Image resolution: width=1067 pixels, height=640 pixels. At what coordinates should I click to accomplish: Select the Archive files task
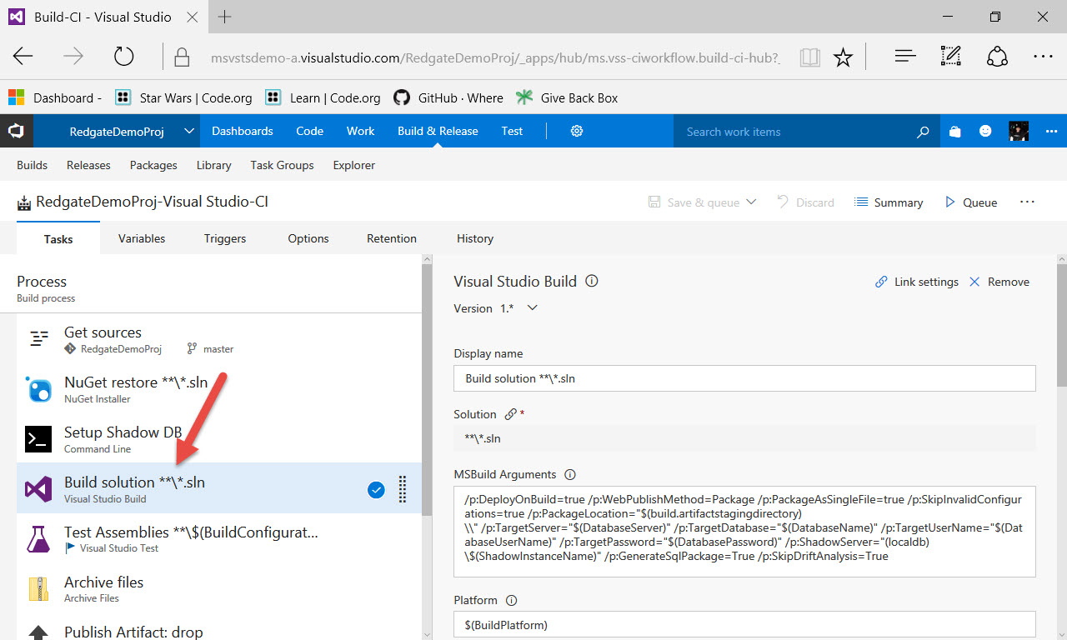pos(218,588)
